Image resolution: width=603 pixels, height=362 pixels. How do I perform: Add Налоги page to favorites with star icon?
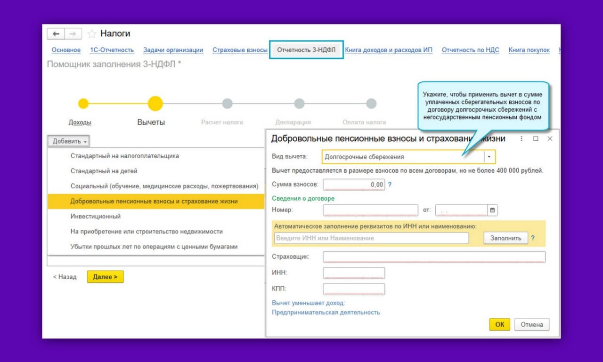pyautogui.click(x=92, y=34)
